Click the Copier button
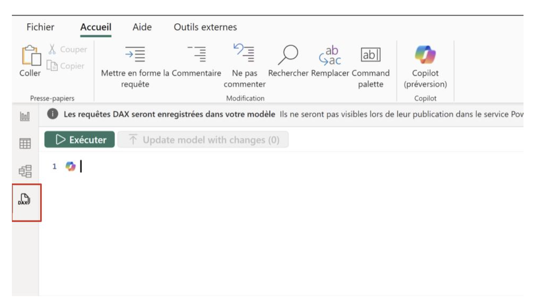The width and height of the screenshot is (549, 306). click(x=65, y=66)
